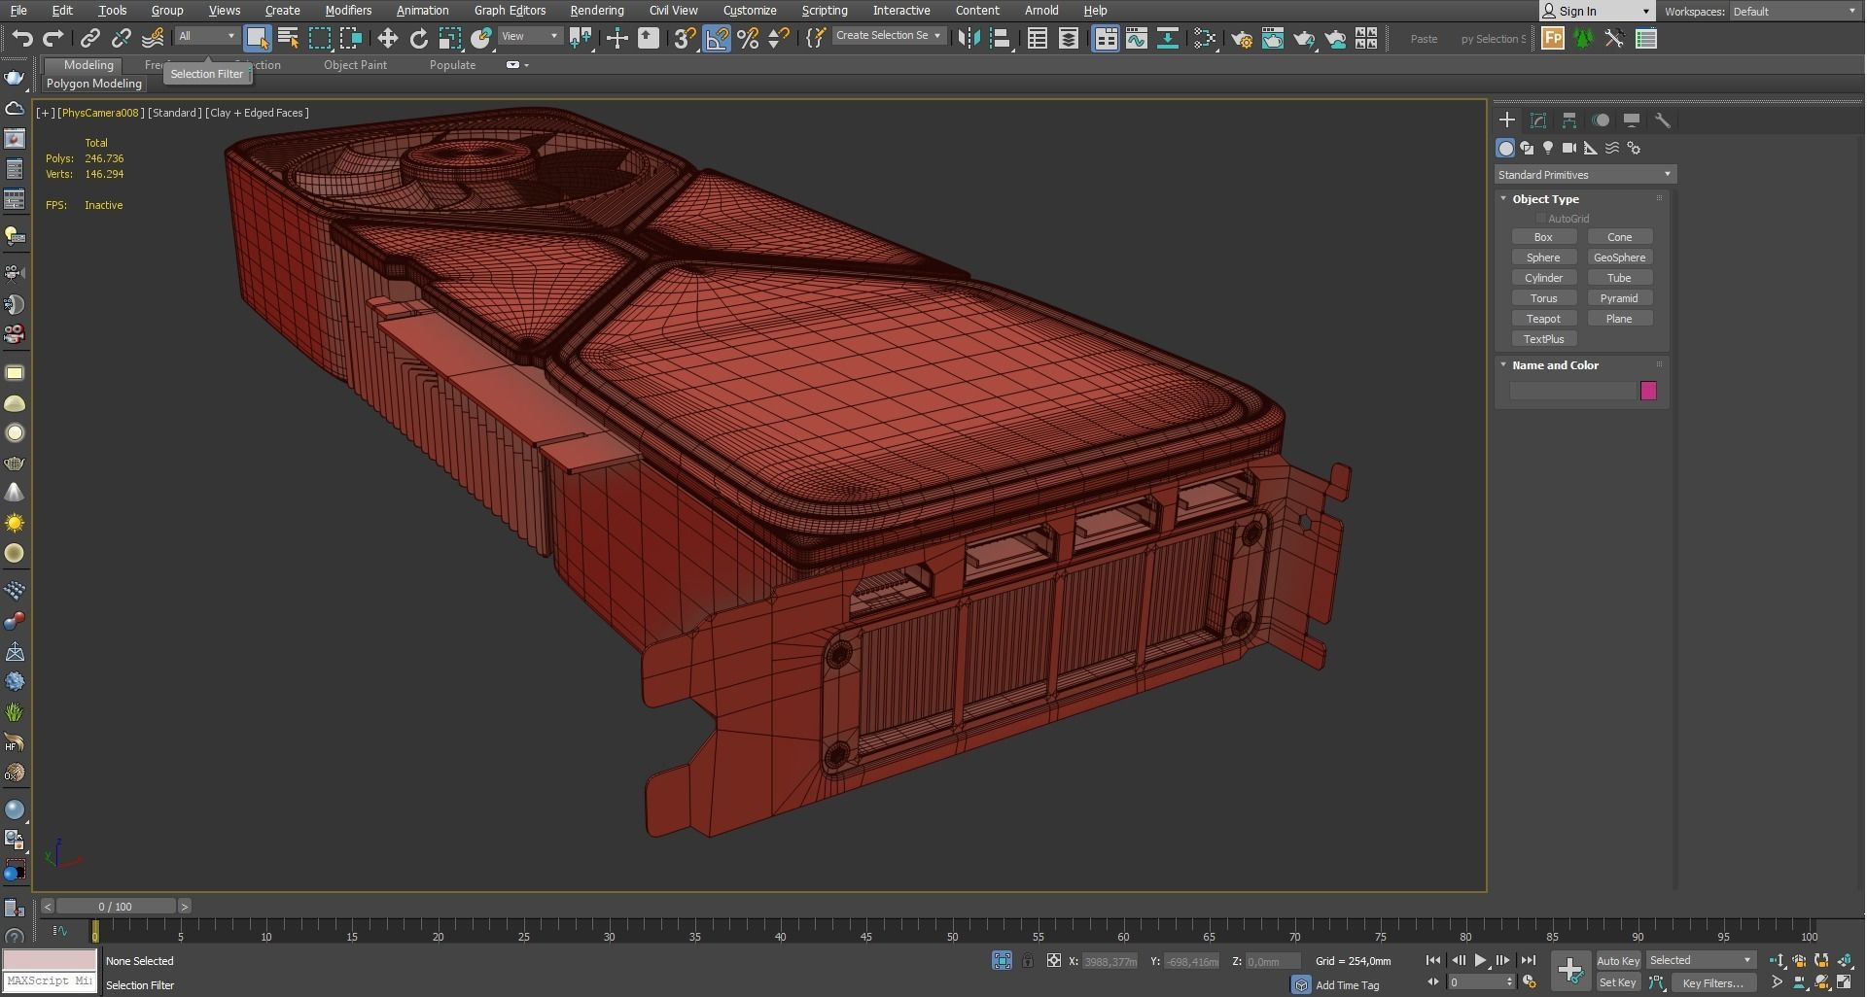Switch to Display panel tab
This screenshot has height=997, width=1867.
pos(1632,120)
